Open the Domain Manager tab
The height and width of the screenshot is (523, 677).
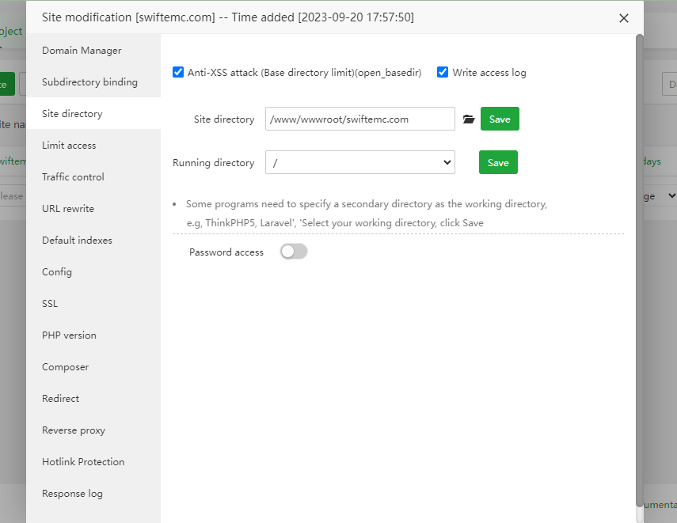coord(82,51)
